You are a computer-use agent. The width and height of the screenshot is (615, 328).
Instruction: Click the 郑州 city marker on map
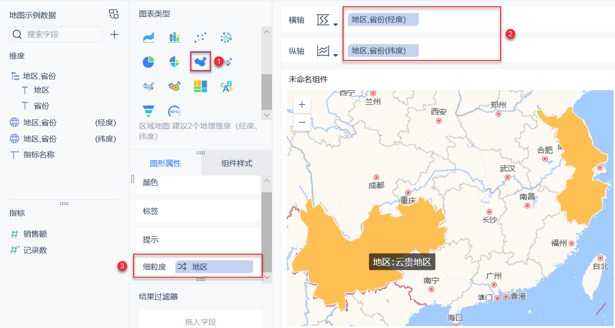[499, 114]
